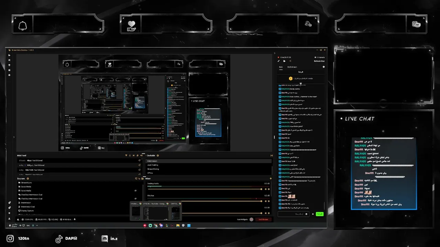Collapse the pinned leaderboard banner in chat
The height and width of the screenshot is (247, 440).
pyautogui.click(x=301, y=83)
